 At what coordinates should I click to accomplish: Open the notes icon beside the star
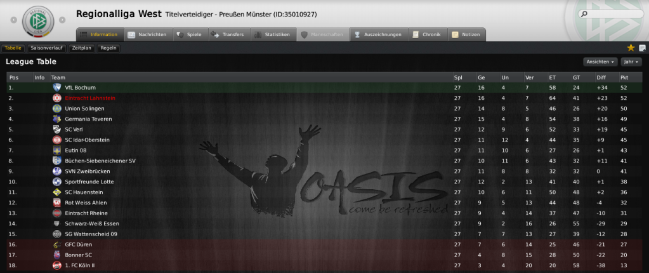[643, 48]
